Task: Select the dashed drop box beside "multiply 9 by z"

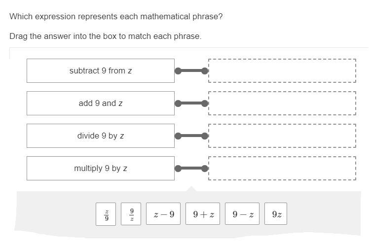Action: [282, 168]
